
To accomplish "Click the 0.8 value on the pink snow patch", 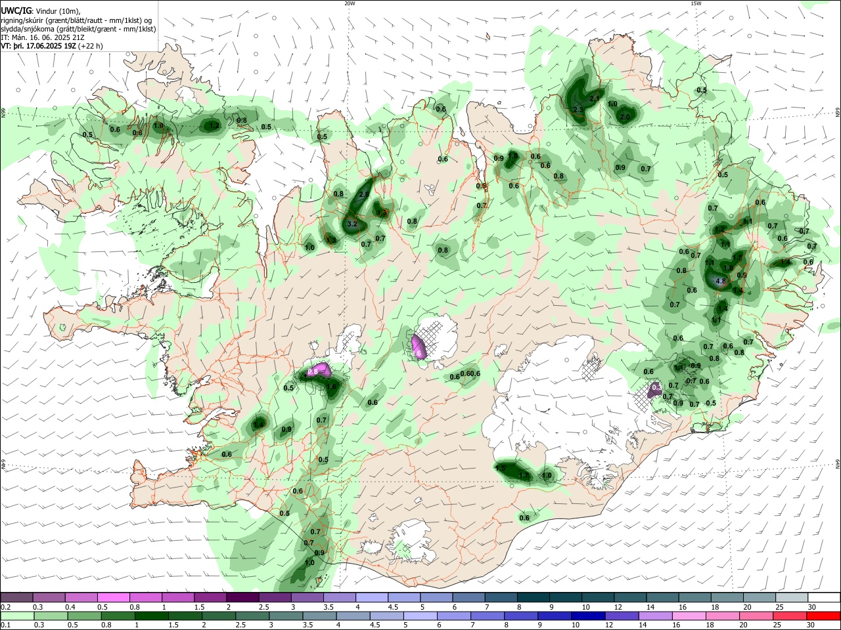I will tap(313, 371).
